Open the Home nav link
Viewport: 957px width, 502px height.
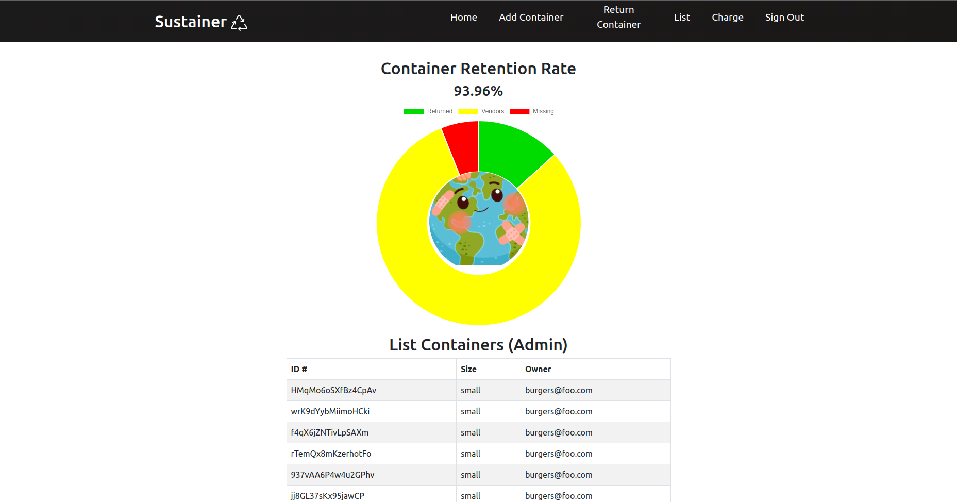[463, 18]
